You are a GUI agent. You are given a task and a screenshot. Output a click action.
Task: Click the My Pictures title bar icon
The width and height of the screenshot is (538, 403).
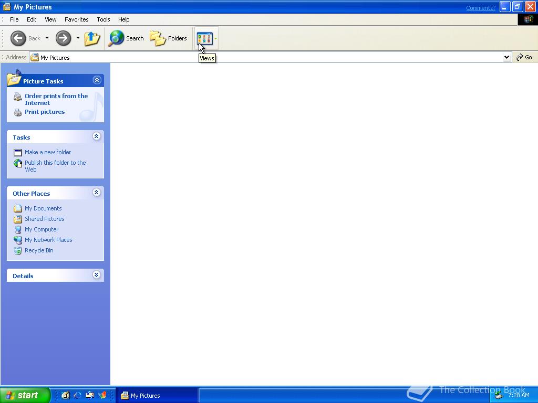click(7, 7)
